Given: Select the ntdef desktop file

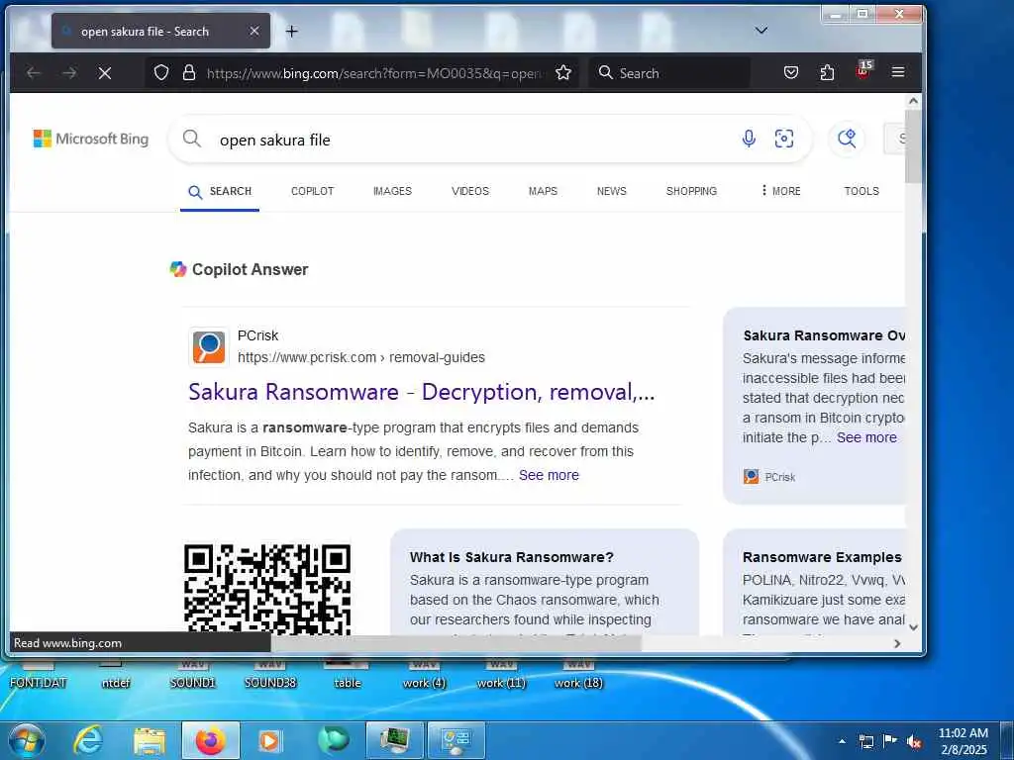Looking at the screenshot, I should (x=115, y=675).
